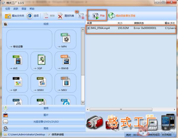The height and width of the screenshot is (138, 178).
Task: Open the 皮肤 menu
Action: [16, 9]
